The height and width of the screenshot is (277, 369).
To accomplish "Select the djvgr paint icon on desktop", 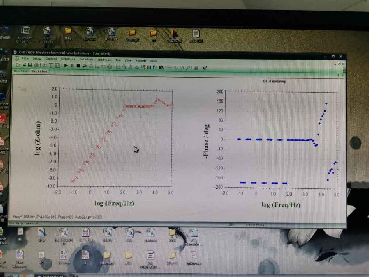I will tap(42, 235).
